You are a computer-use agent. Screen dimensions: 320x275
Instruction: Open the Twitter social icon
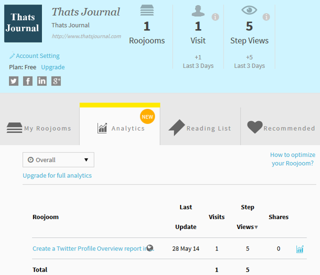click(13, 81)
